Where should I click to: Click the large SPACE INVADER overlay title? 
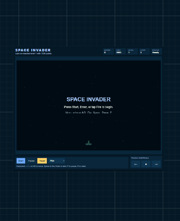coord(88,100)
